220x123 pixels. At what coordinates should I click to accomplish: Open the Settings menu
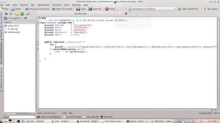[76, 5]
